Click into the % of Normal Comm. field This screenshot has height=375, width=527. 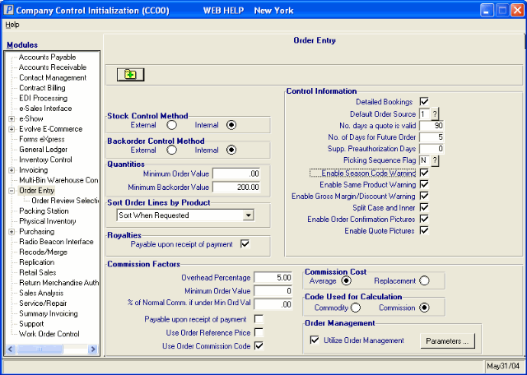[x=273, y=304]
